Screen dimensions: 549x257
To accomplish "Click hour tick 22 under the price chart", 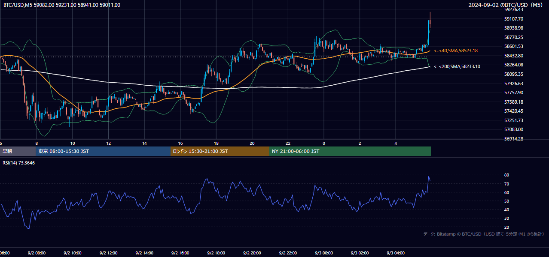I will click(x=288, y=143).
